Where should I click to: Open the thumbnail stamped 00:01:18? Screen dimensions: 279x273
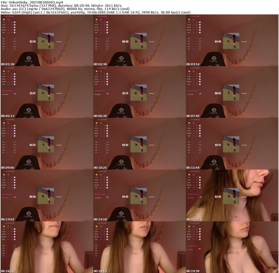pyautogui.click(x=47, y=40)
